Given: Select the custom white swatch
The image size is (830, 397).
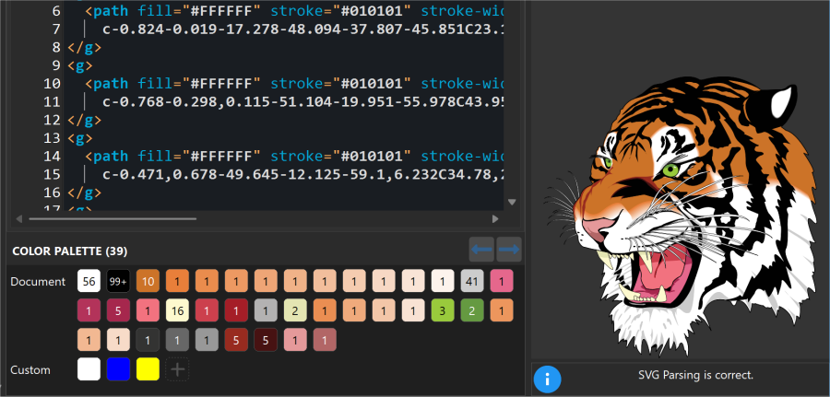Looking at the screenshot, I should point(89,369).
